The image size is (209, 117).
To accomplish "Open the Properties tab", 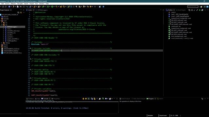I will pos(56,99).
